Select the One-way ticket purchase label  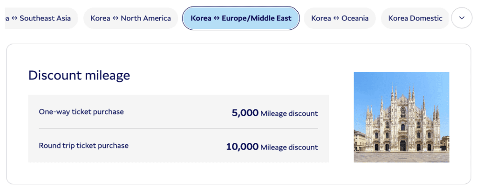pos(82,112)
